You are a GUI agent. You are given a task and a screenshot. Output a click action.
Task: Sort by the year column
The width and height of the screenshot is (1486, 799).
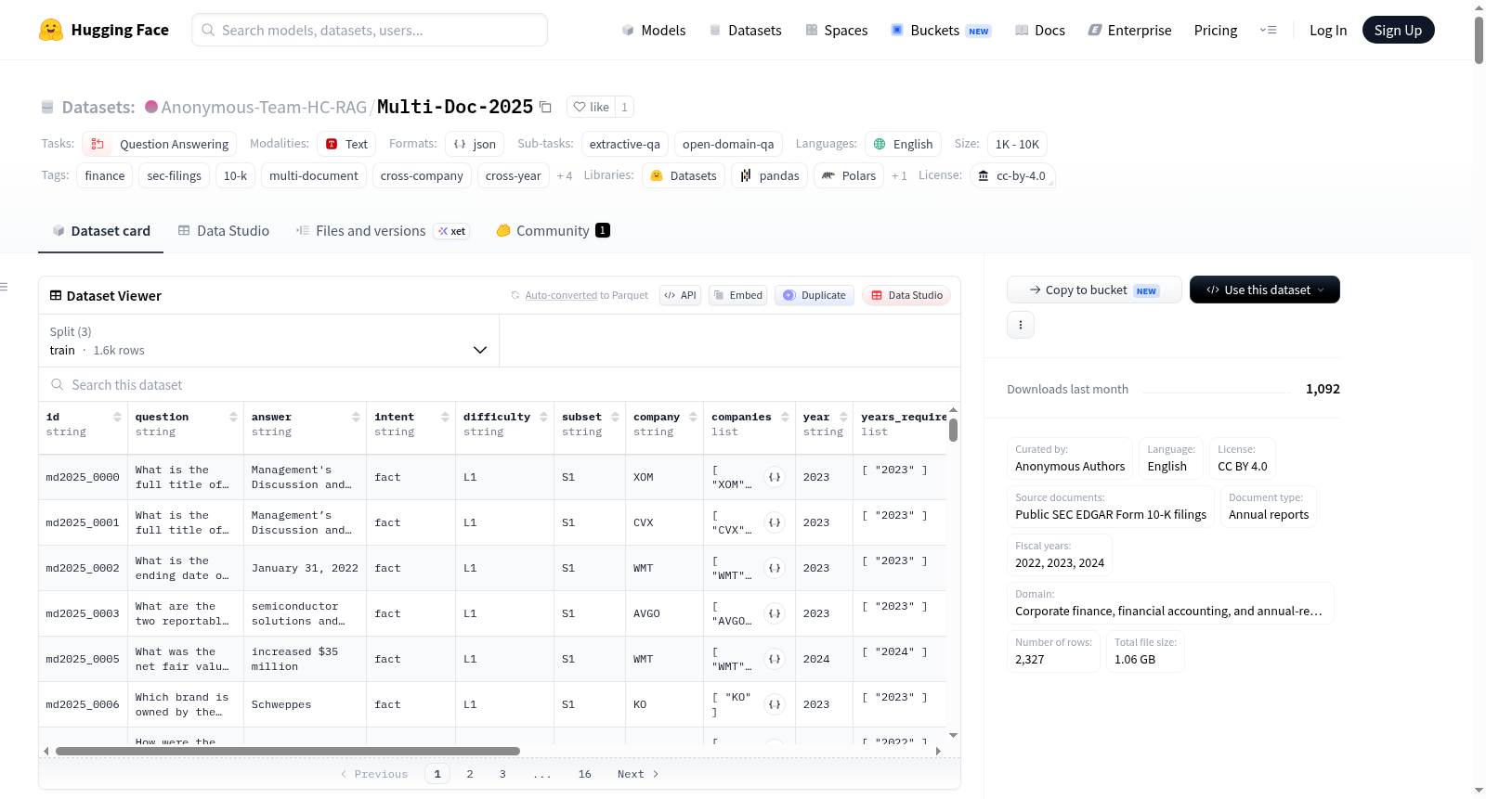843,417
